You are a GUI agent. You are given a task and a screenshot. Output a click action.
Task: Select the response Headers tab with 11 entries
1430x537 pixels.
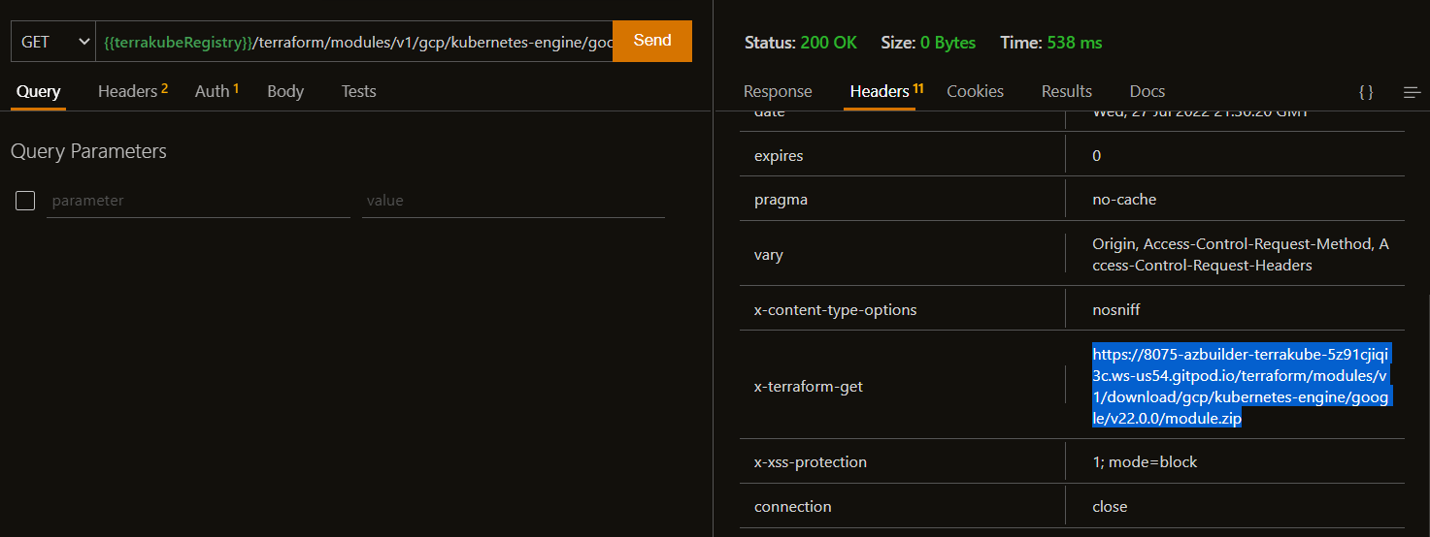point(881,92)
